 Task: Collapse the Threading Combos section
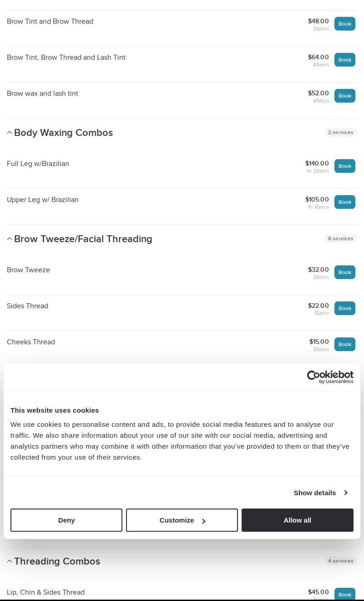coord(10,561)
